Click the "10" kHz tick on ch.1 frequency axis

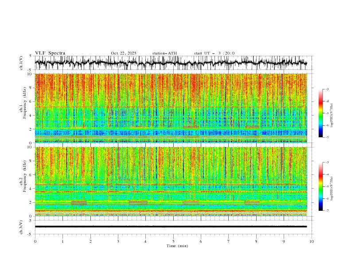point(30,74)
